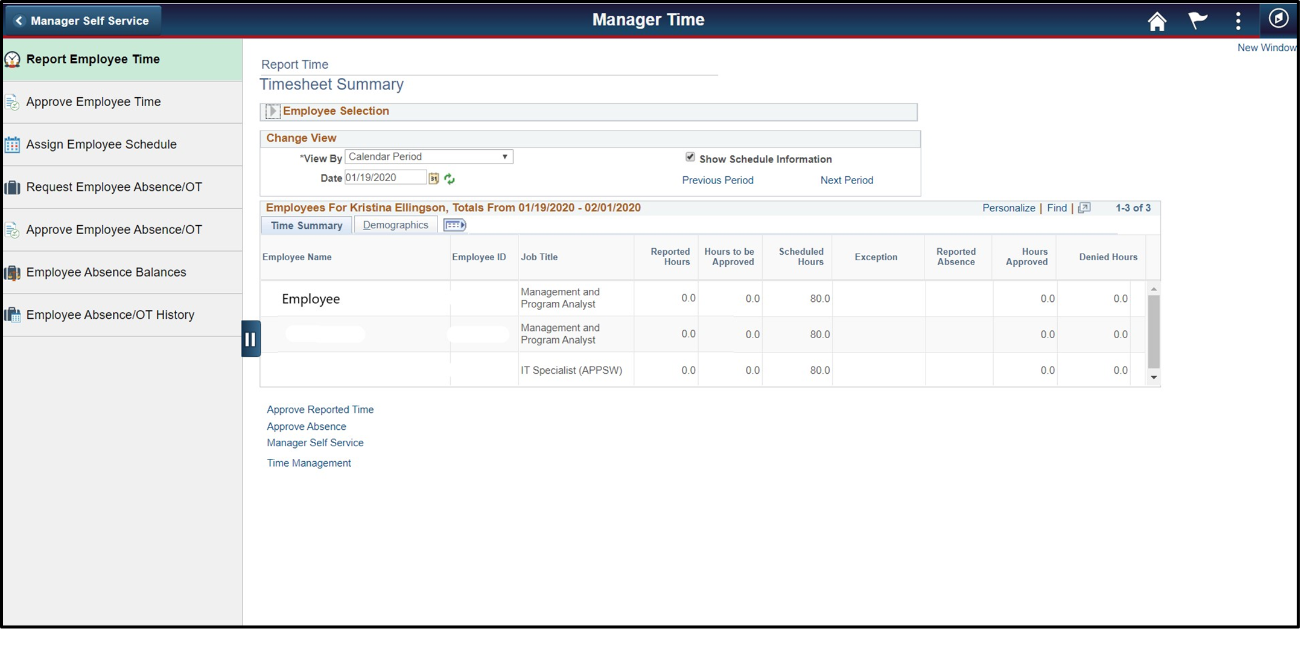1310x646 pixels.
Task: Collapse the left navigation panel handle
Action: [x=250, y=339]
